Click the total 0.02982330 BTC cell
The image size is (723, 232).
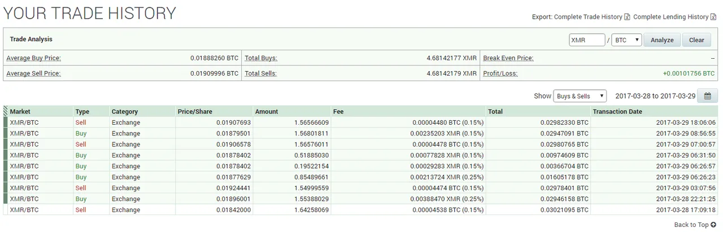click(x=538, y=122)
